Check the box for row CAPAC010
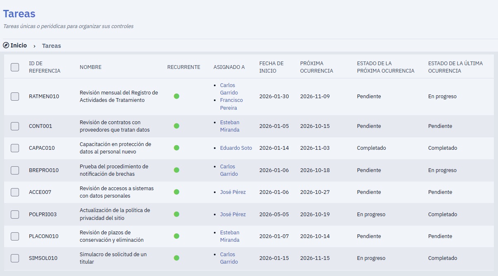498x276 pixels. tap(15, 148)
